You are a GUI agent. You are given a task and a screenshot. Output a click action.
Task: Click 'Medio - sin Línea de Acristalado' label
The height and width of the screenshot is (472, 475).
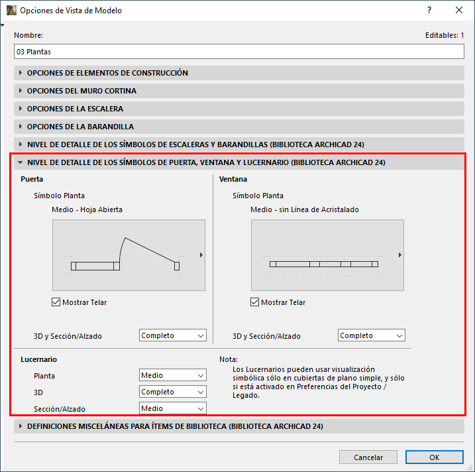coord(305,209)
